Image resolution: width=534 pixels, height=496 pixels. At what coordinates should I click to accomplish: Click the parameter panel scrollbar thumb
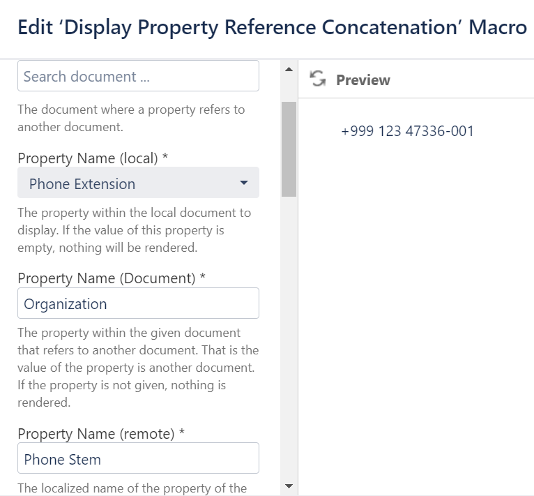pyautogui.click(x=289, y=149)
